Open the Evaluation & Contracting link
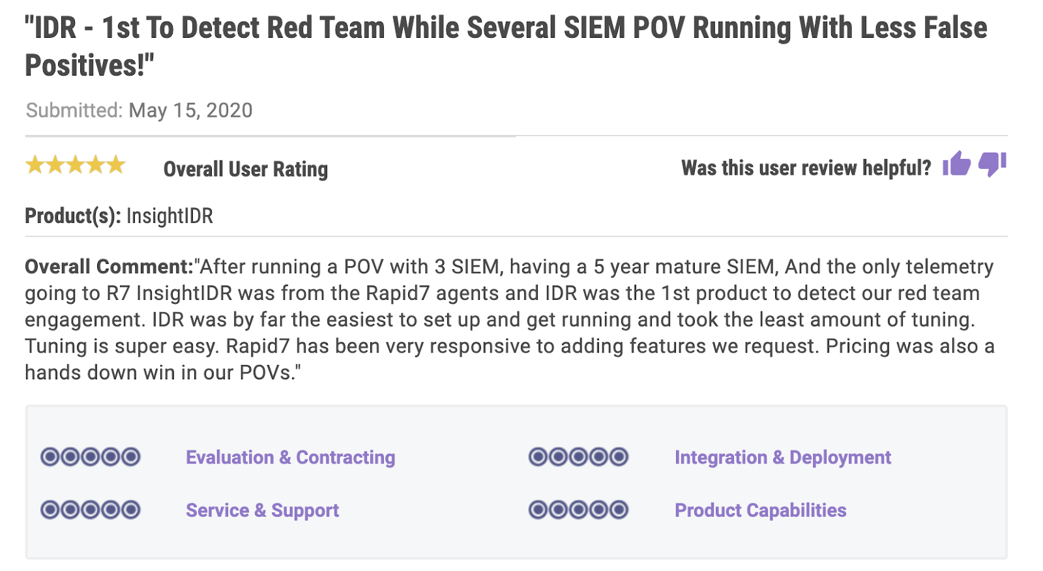 click(290, 458)
